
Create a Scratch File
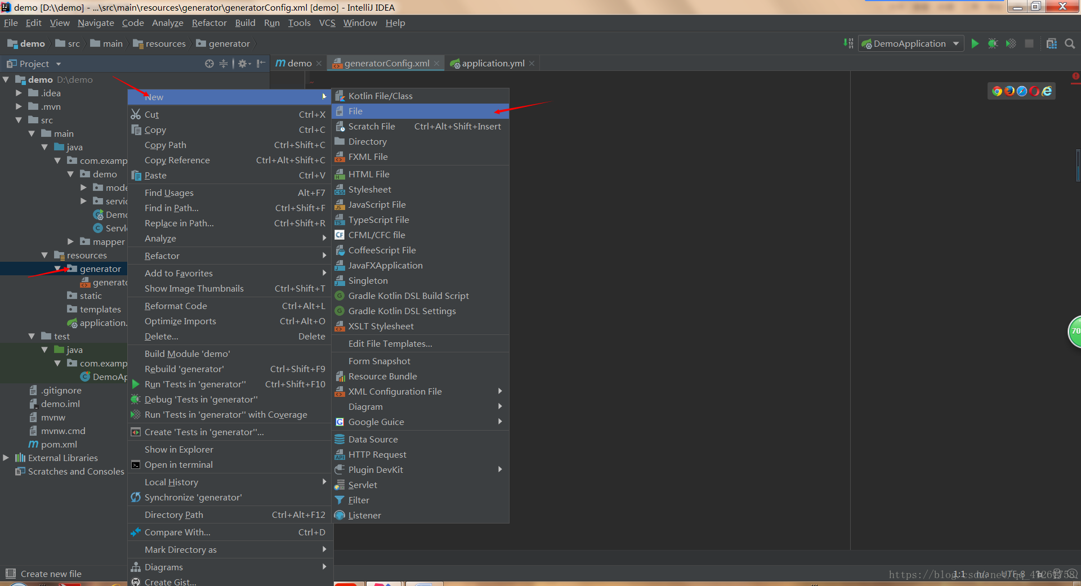(421, 126)
